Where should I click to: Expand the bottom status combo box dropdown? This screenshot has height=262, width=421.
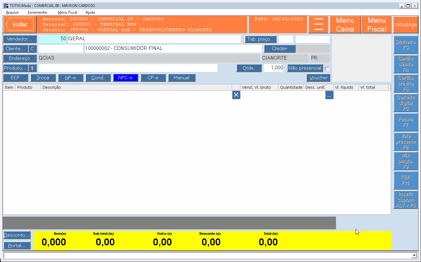[414, 255]
